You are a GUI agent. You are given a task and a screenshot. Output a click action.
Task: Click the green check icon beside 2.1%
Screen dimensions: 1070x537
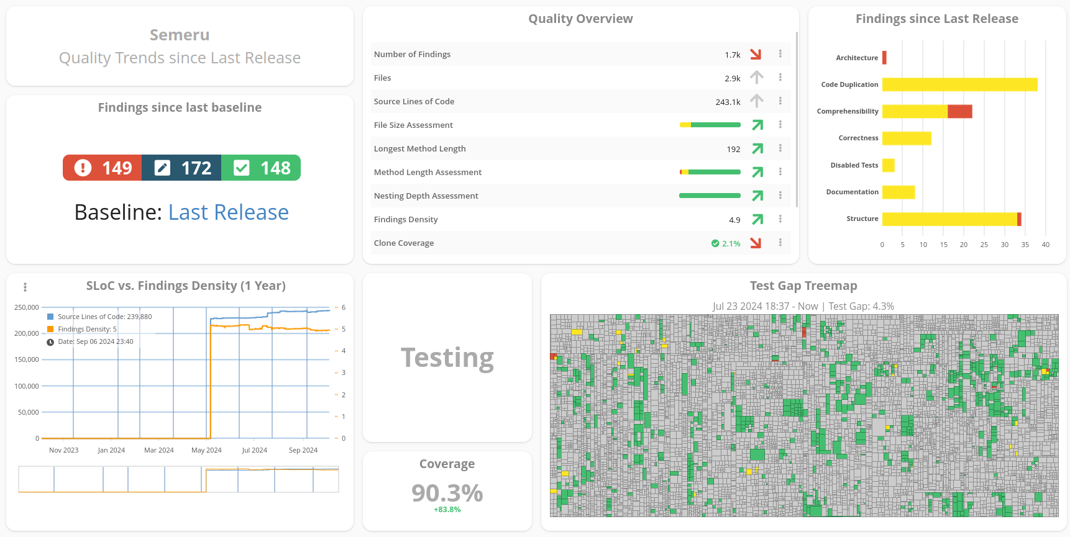coord(715,243)
